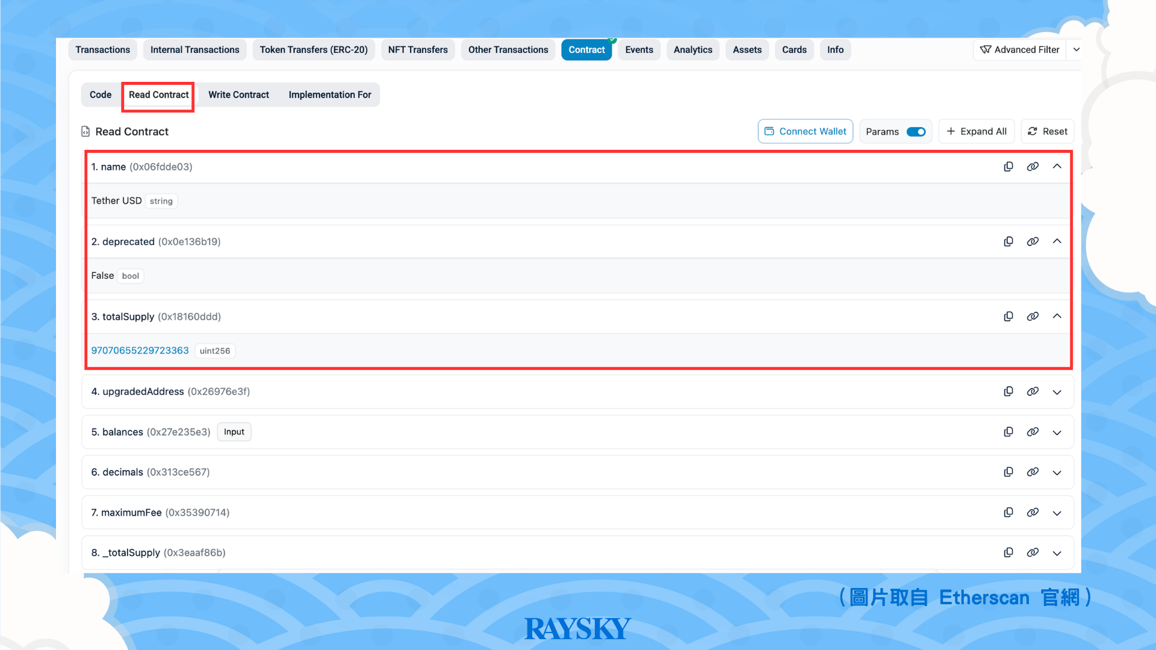The width and height of the screenshot is (1156, 650).
Task: Go to NFT Transfers tab
Action: [x=418, y=50]
